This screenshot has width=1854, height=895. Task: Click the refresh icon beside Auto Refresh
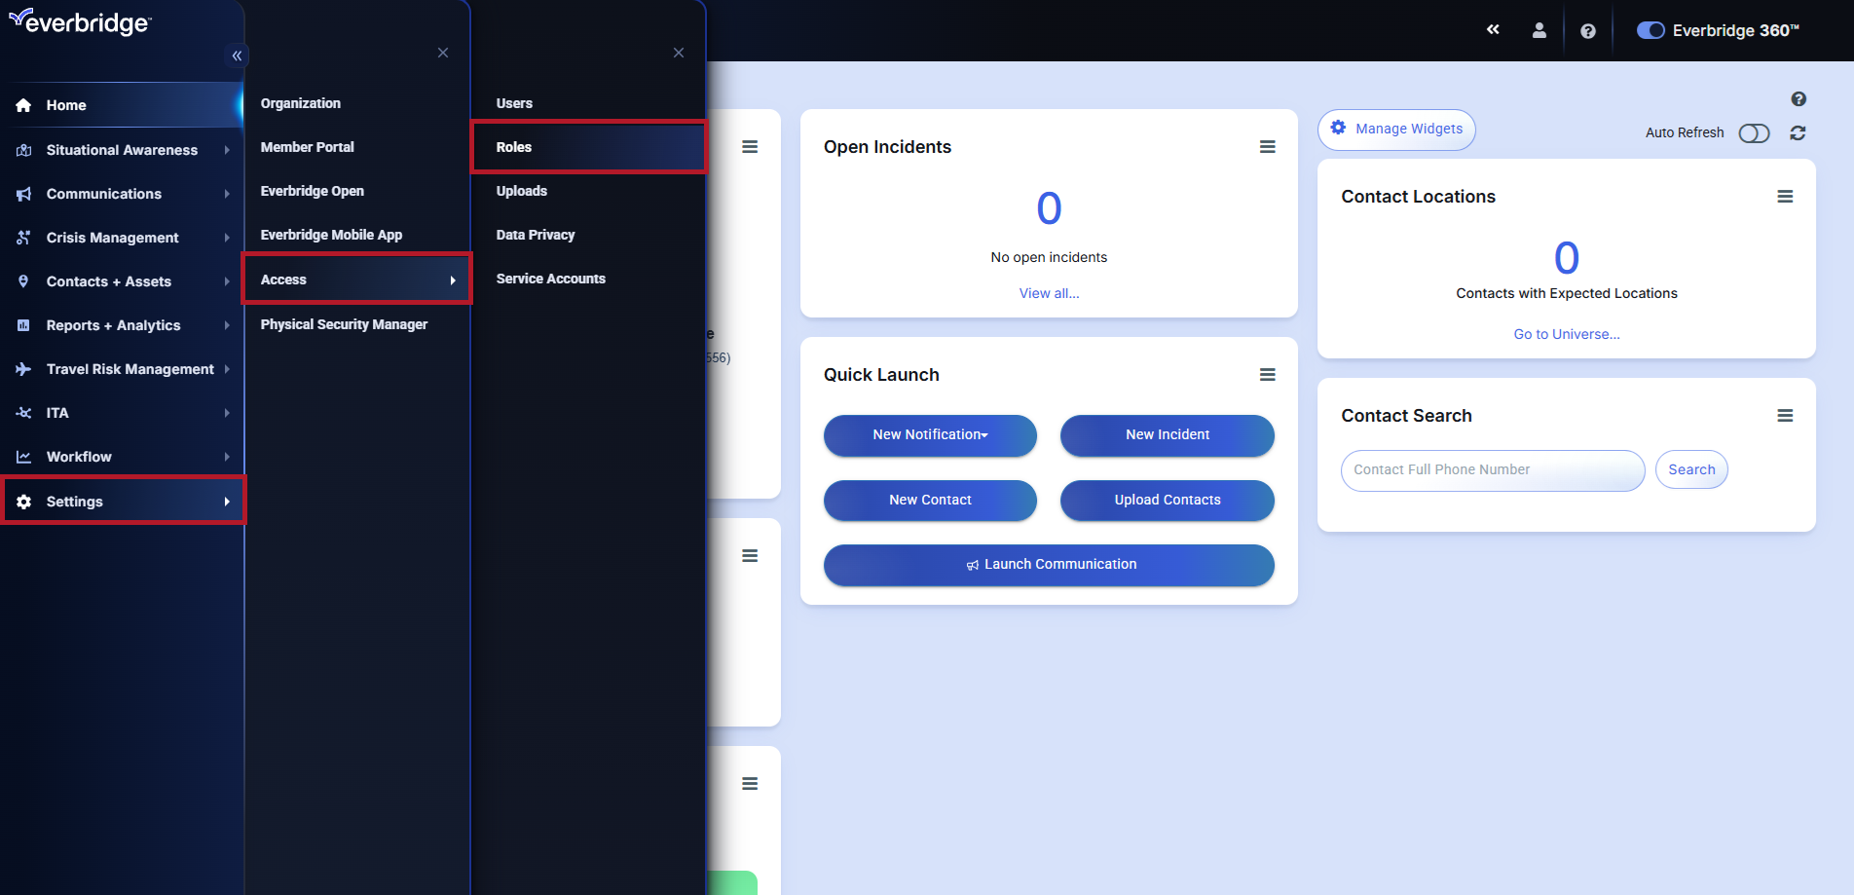click(1798, 133)
